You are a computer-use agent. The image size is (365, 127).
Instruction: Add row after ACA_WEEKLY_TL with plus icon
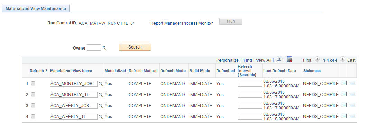[x=344, y=116]
